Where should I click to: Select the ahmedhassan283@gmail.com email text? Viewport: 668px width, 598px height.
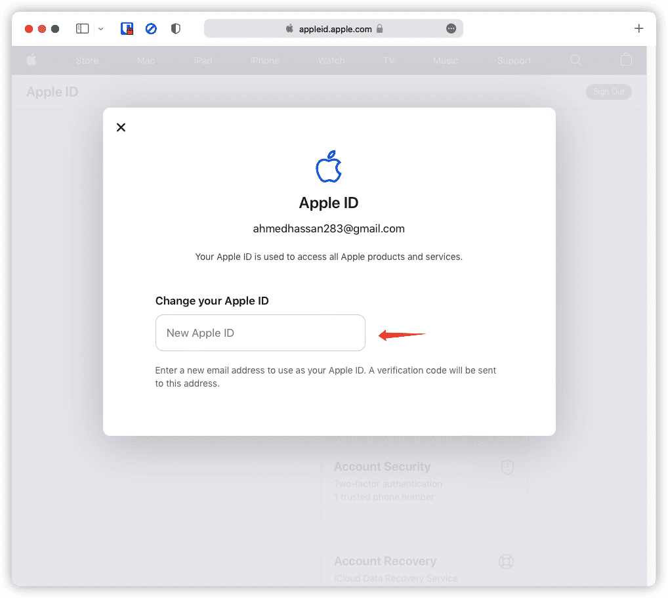(x=329, y=229)
